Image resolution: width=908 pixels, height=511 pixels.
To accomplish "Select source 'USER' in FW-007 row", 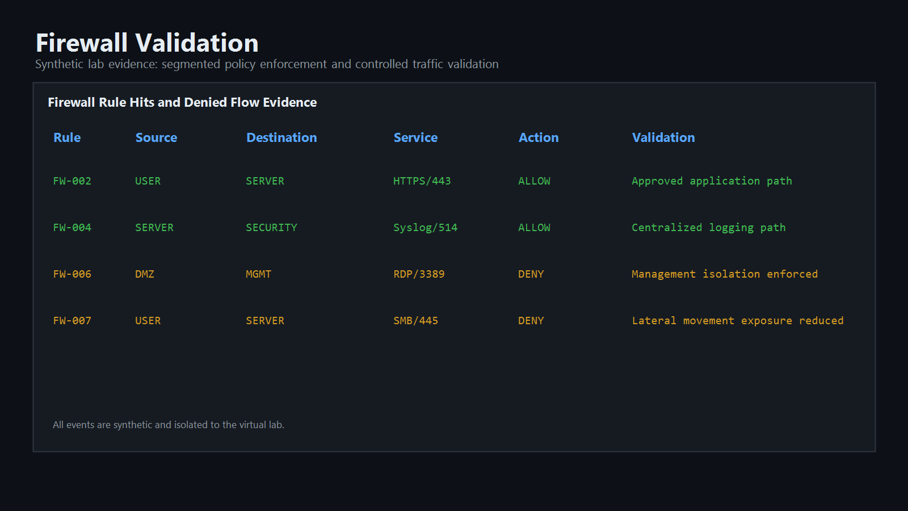I will click(x=148, y=321).
